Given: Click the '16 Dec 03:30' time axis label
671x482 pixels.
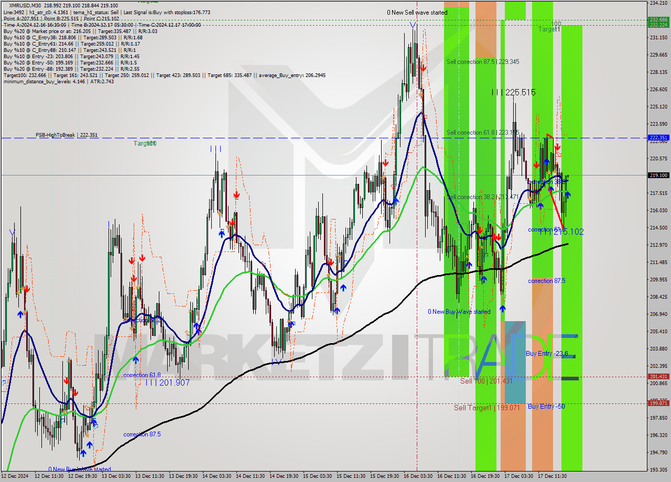Looking at the screenshot, I should pyautogui.click(x=418, y=476).
